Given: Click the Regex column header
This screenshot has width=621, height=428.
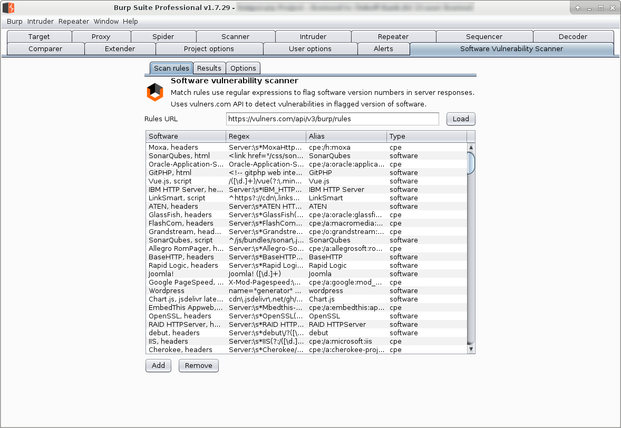Looking at the screenshot, I should pyautogui.click(x=266, y=136).
